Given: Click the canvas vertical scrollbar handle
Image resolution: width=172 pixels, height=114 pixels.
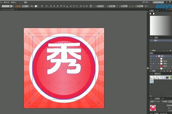Looking at the screenshot, I should click(148, 68).
